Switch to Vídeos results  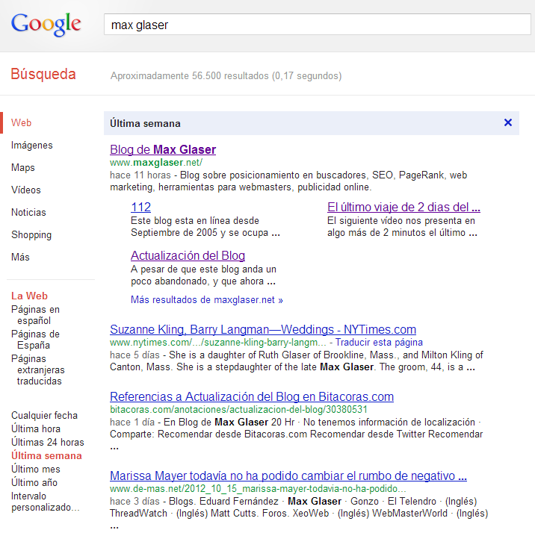click(x=26, y=190)
